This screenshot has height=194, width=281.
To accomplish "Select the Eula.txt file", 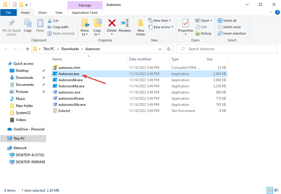I will pyautogui.click(x=139, y=111).
